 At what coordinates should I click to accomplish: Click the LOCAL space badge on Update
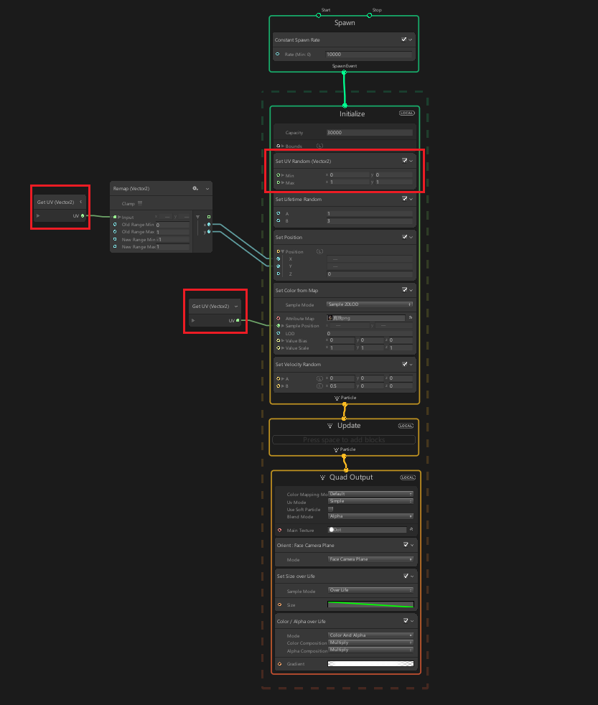coord(406,425)
